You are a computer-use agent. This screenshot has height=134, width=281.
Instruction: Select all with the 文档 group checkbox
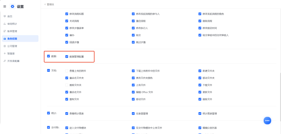pos(48,70)
